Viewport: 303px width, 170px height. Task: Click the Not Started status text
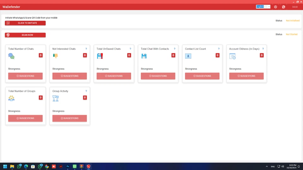tap(292, 34)
